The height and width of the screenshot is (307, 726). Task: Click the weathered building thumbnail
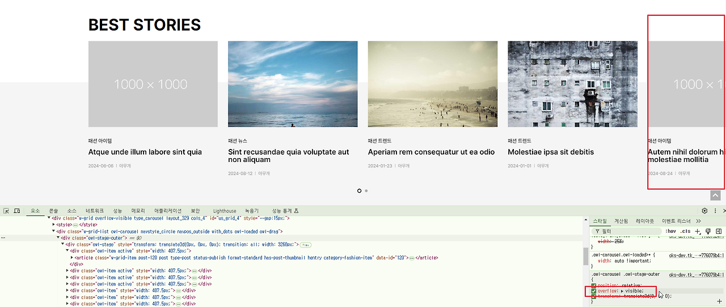tap(572, 84)
